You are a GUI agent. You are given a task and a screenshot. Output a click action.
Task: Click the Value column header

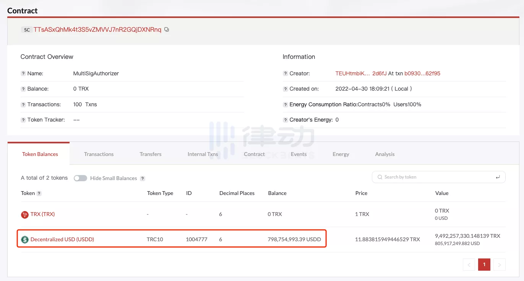click(442, 193)
